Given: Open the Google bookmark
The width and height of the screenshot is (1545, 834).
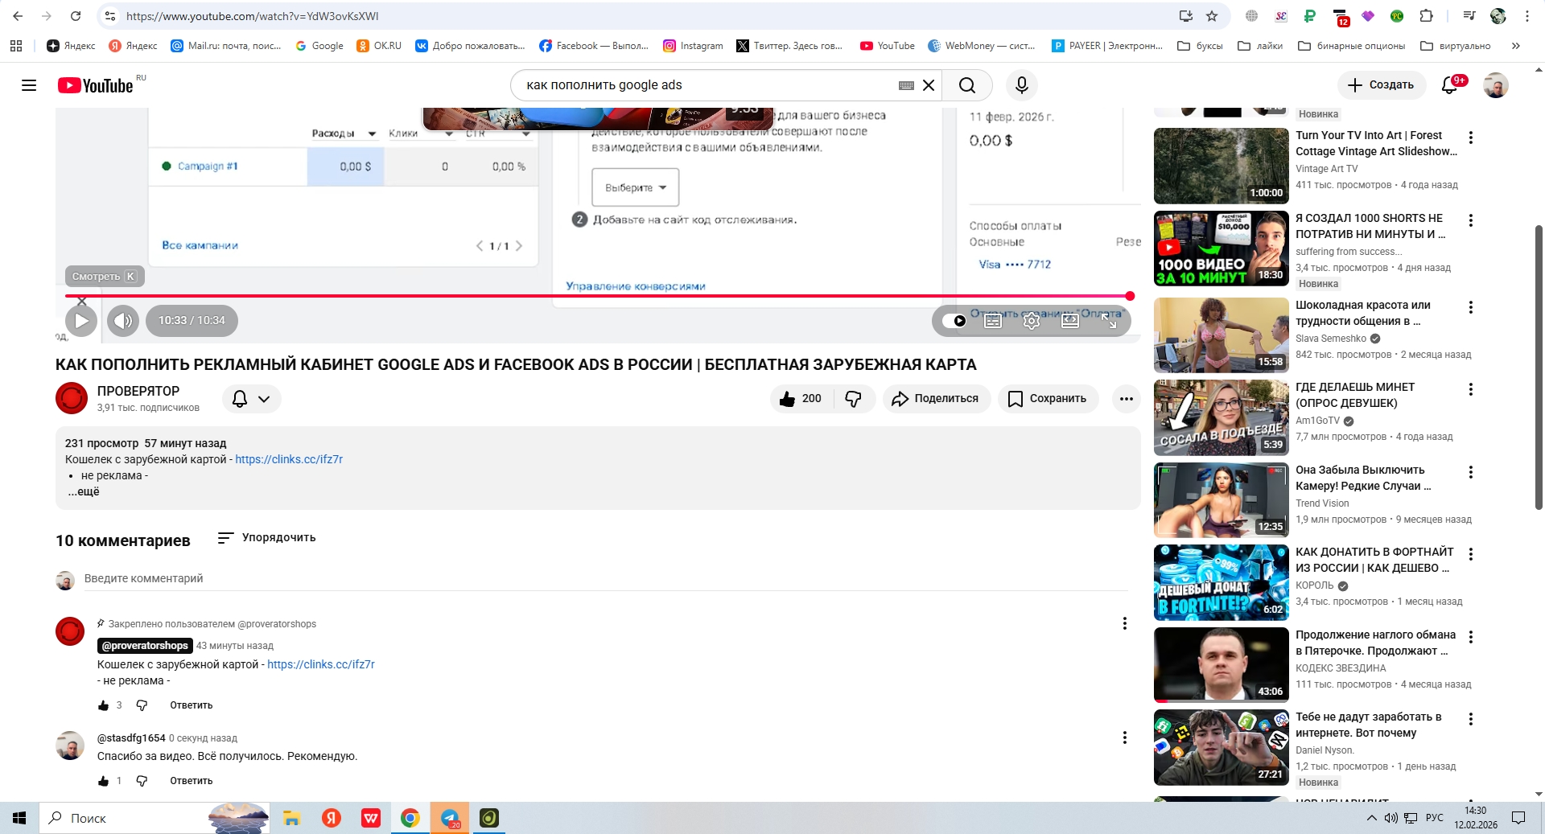Looking at the screenshot, I should coord(319,46).
